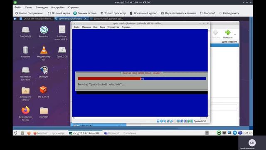Click Разъединить disconnect button
Viewport: 266px width, 150px height.
[229, 13]
